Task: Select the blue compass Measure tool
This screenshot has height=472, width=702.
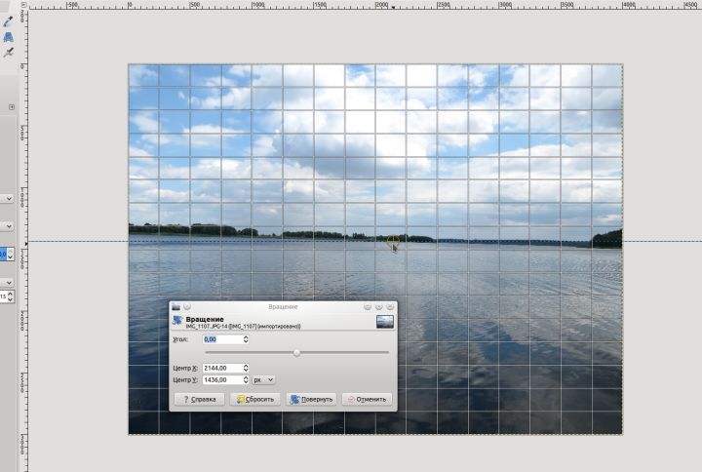Action: (x=10, y=35)
